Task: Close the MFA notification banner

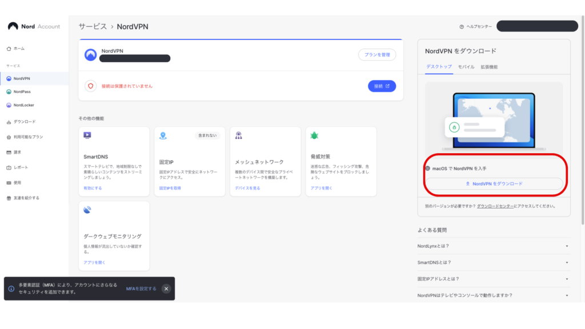Action: [166, 288]
